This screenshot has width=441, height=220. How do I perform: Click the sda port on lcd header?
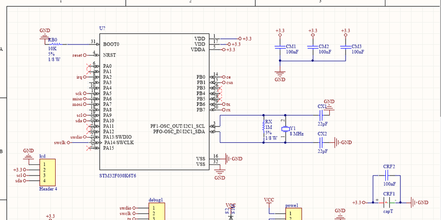click(21, 181)
